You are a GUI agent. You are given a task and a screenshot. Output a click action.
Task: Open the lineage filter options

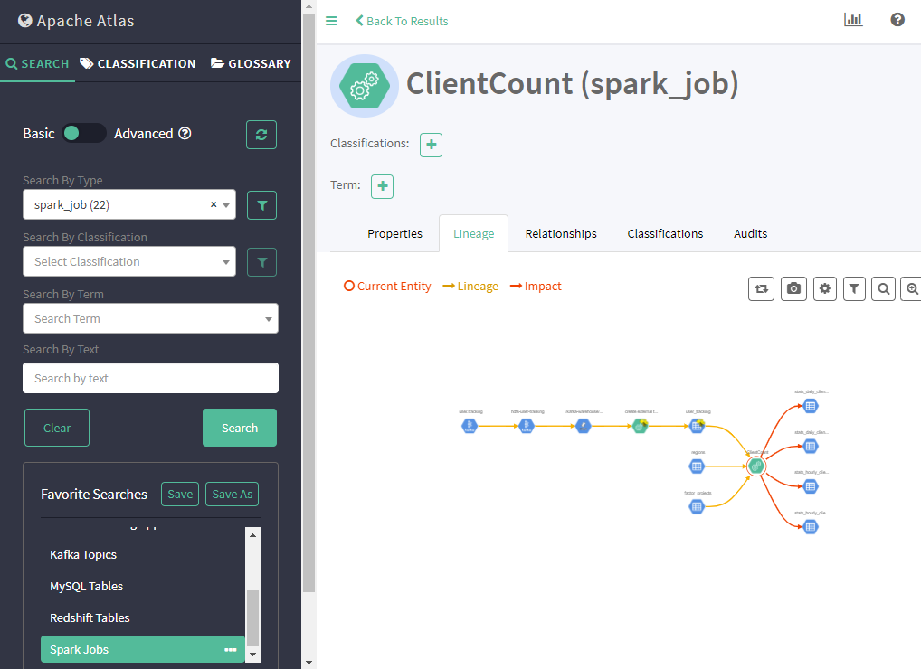click(x=854, y=288)
